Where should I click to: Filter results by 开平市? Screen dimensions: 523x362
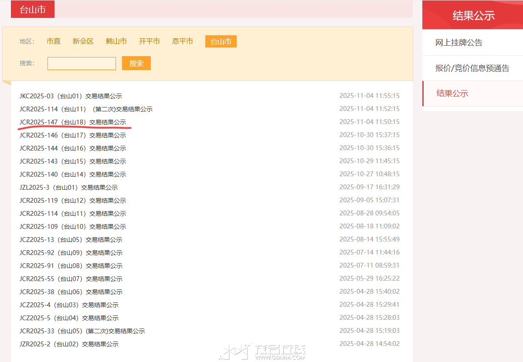(x=149, y=41)
